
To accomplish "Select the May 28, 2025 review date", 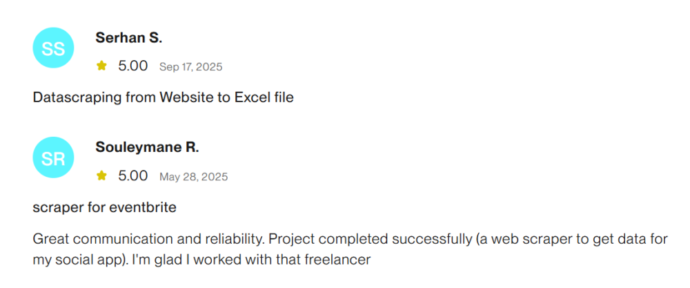I will click(x=193, y=177).
